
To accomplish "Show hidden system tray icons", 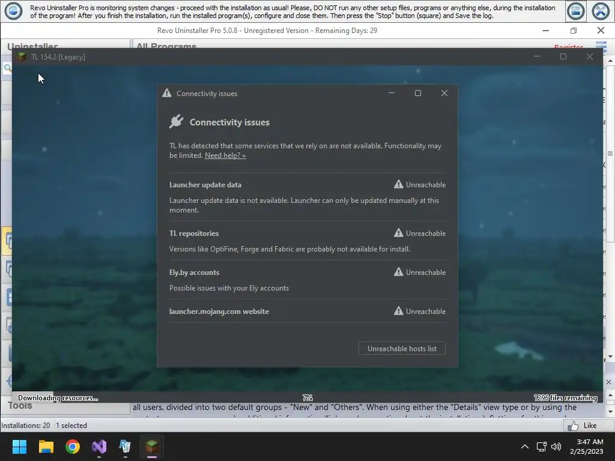I will pyautogui.click(x=524, y=447).
